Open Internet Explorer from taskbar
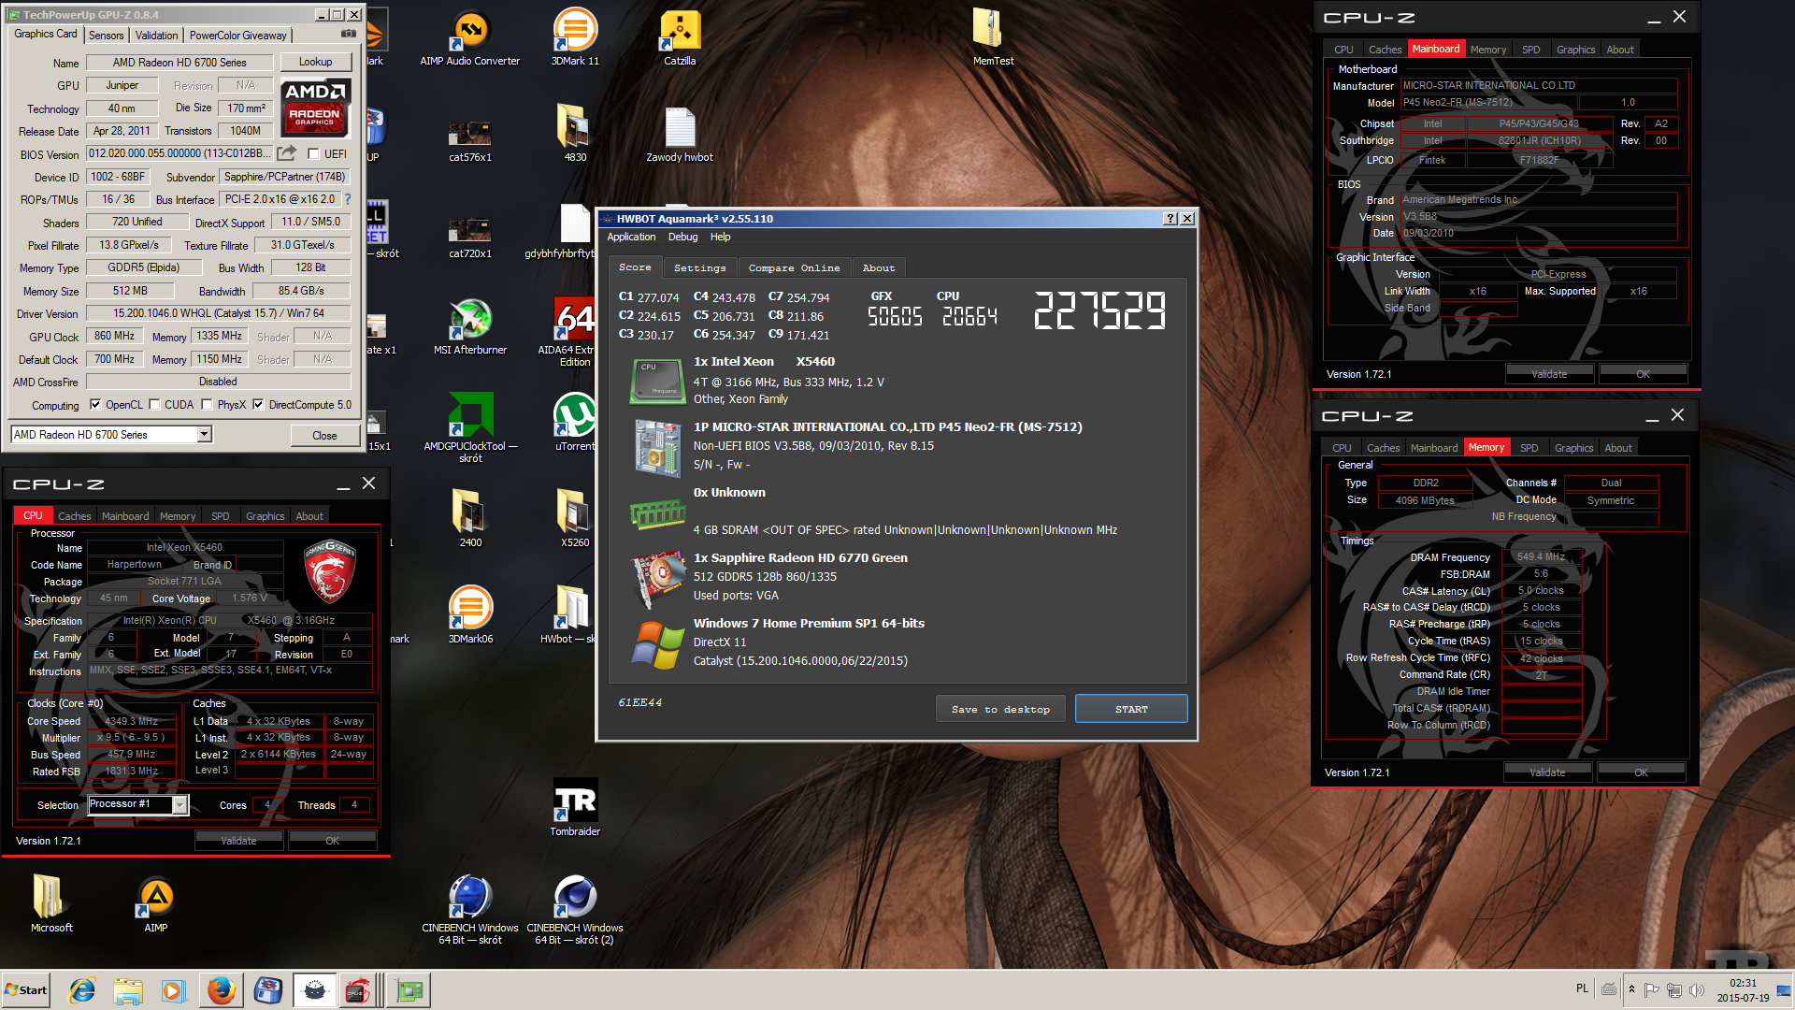The width and height of the screenshot is (1795, 1010). click(x=82, y=990)
